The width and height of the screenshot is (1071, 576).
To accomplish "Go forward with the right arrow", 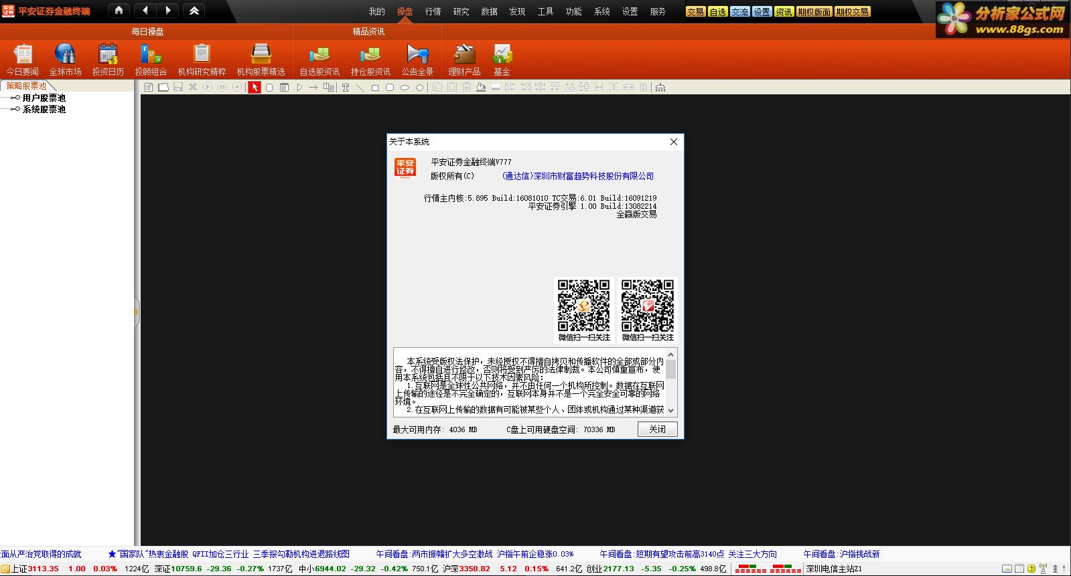I will pyautogui.click(x=168, y=11).
